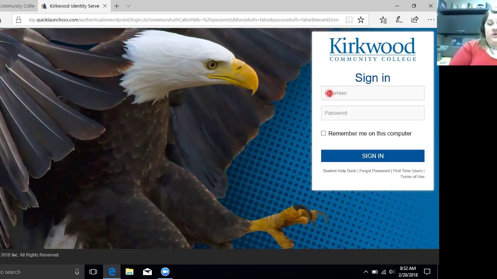Click the webcam video thumbnail

[467, 33]
